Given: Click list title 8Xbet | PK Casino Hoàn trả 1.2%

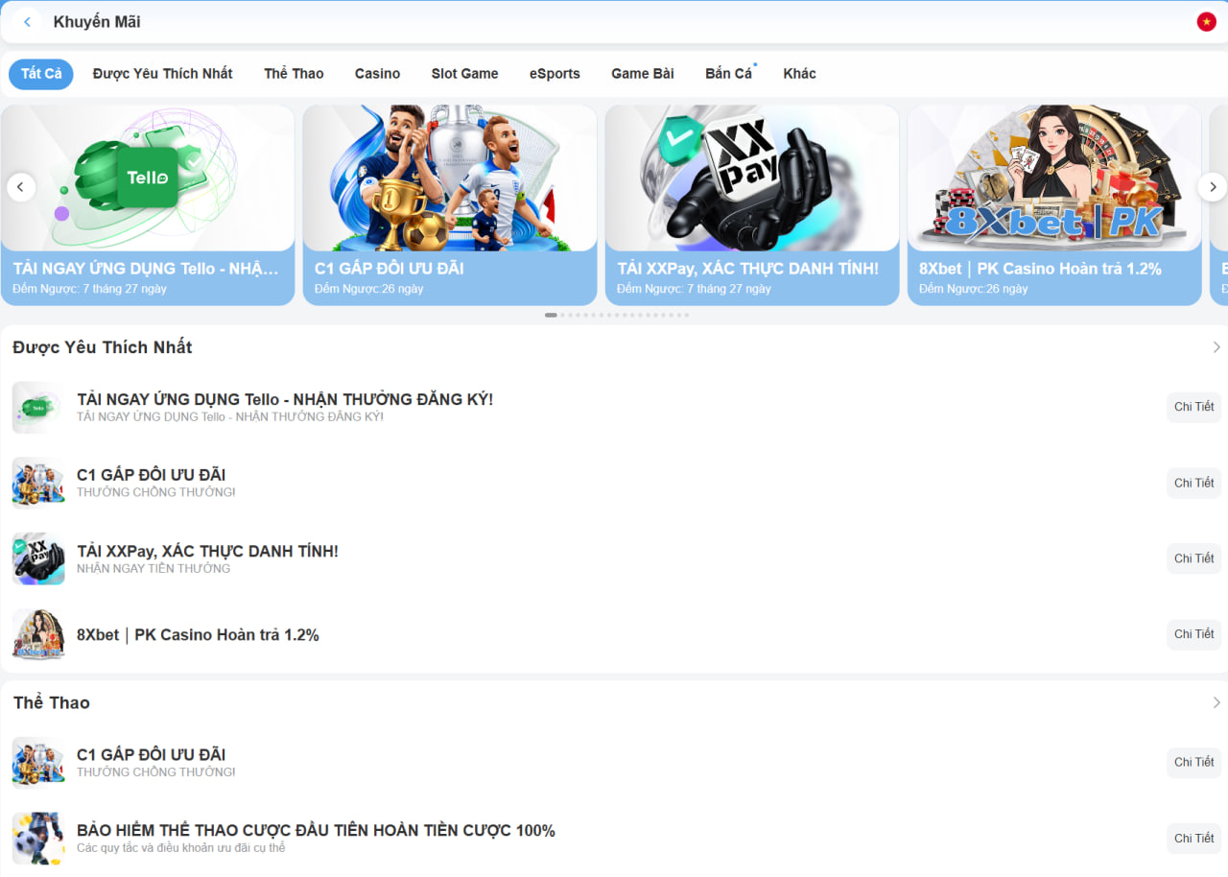Looking at the screenshot, I should [198, 635].
